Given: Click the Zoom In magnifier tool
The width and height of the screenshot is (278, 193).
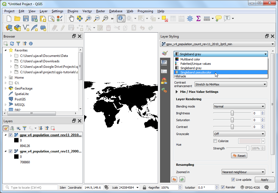Looking at the screenshot, I should (x=88, y=19).
